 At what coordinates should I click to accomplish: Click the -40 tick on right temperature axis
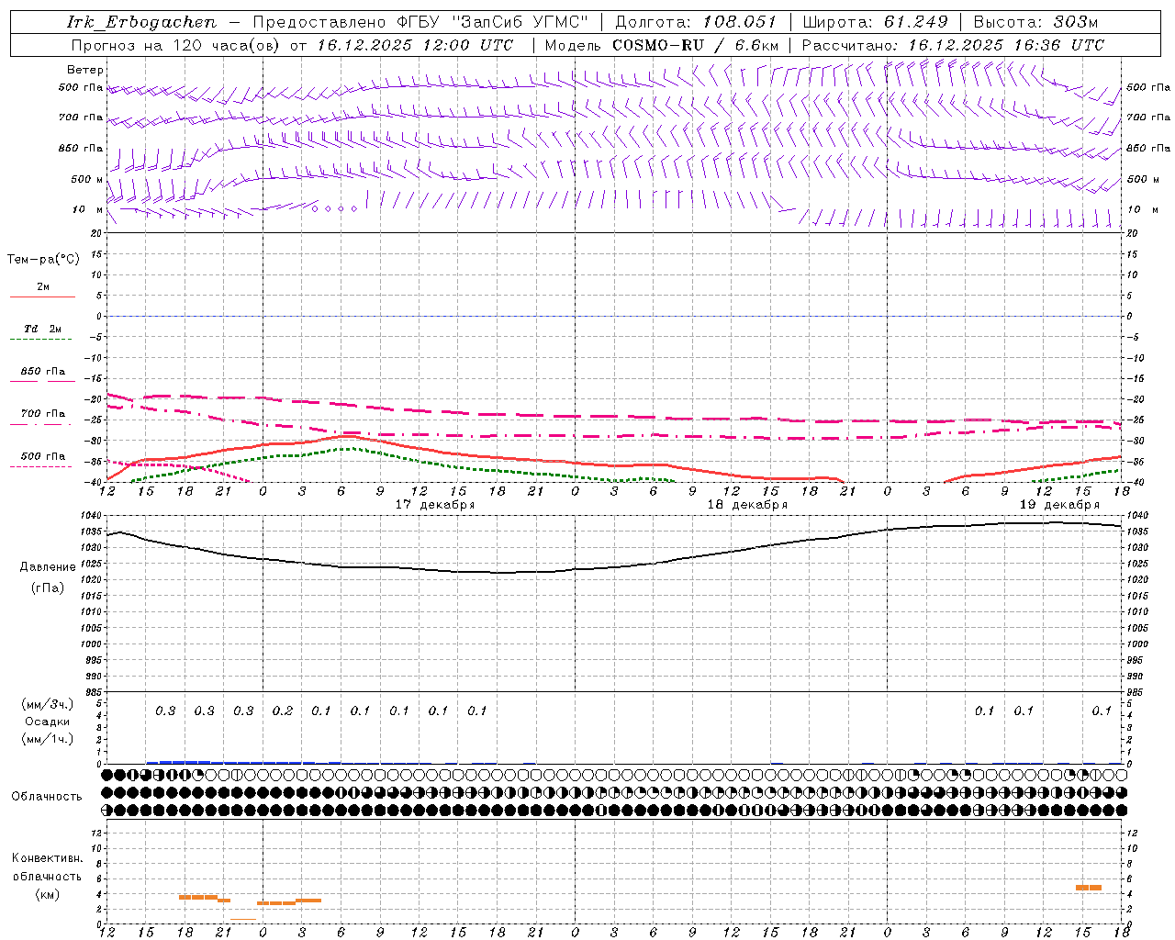click(1136, 483)
